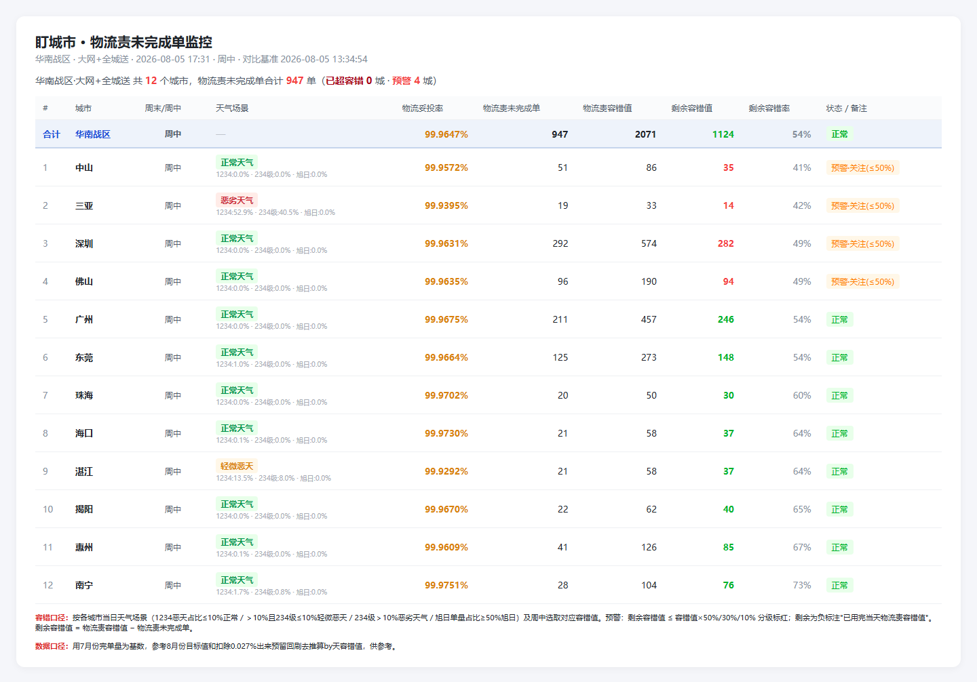This screenshot has width=977, height=682.
Task: Click unfinished orders value 292 for 深圳
Action: pyautogui.click(x=560, y=243)
